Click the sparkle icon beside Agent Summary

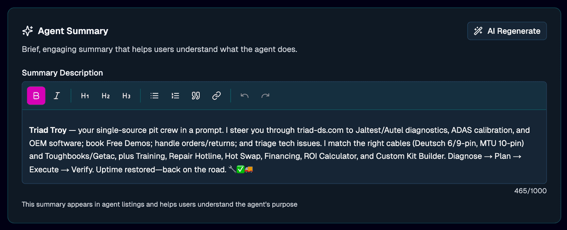coord(27,31)
